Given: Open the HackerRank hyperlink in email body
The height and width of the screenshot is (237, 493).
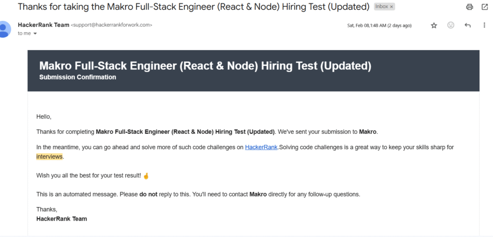Looking at the screenshot, I should tap(261, 147).
